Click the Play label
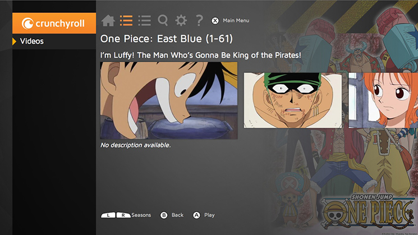Viewport: 418px width, 235px height. click(x=209, y=215)
